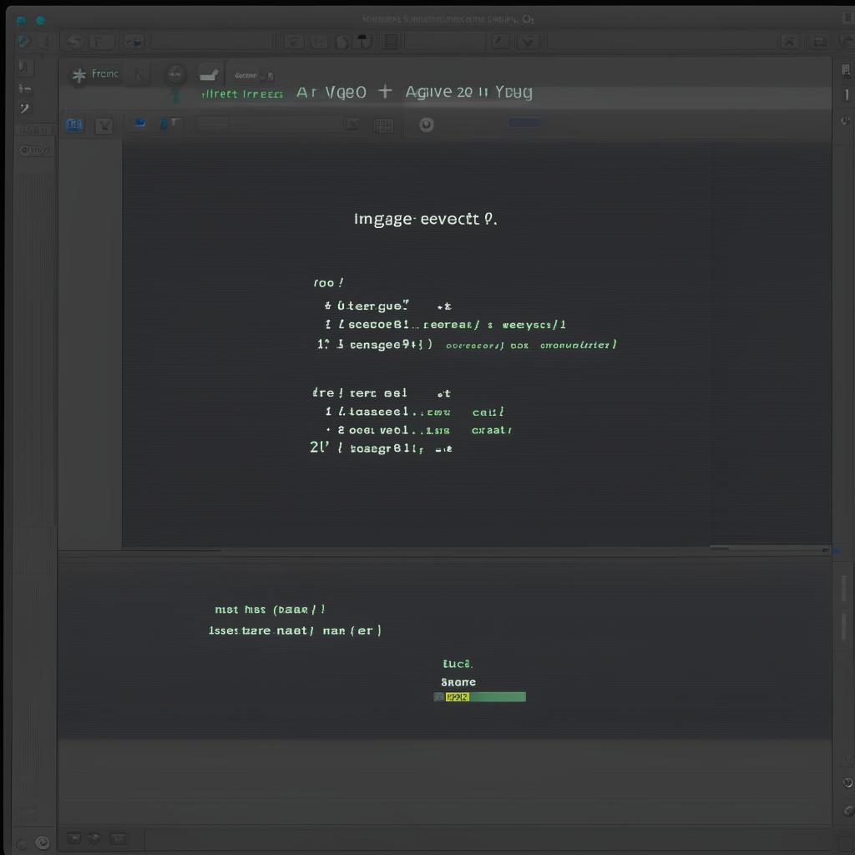Screen dimensions: 855x855
Task: Open the chevron-down dropdown next to pencil icon
Action: (x=528, y=42)
